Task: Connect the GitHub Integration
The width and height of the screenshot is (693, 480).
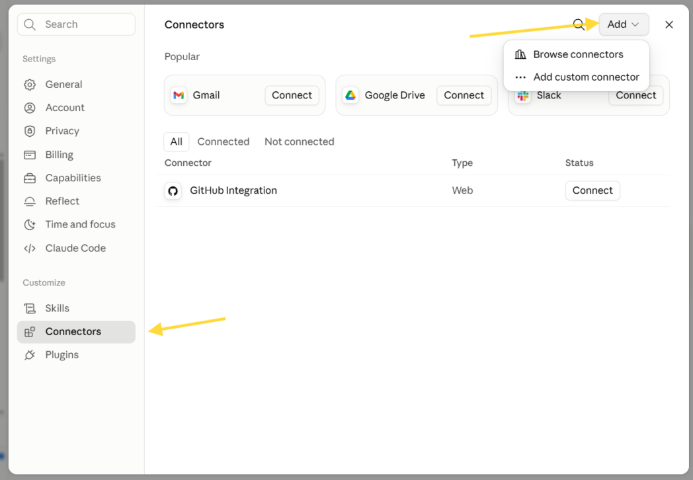Action: [x=592, y=191]
